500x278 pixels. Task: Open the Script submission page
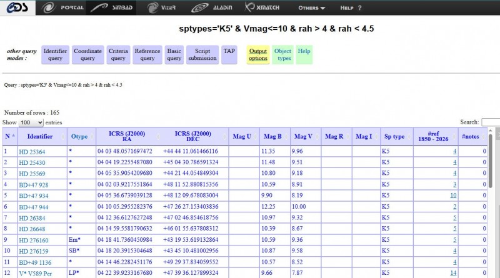click(x=202, y=55)
